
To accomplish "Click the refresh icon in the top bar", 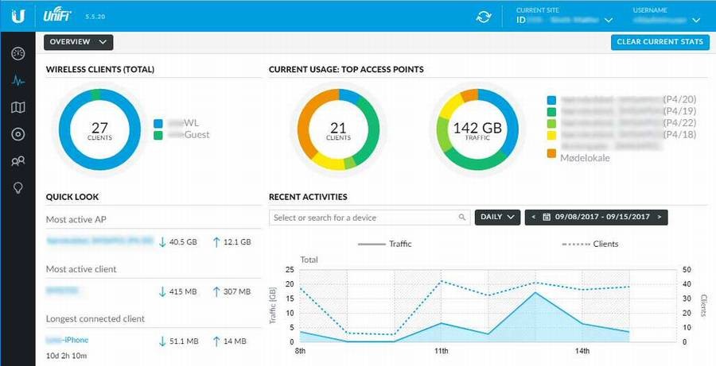I will (x=483, y=17).
